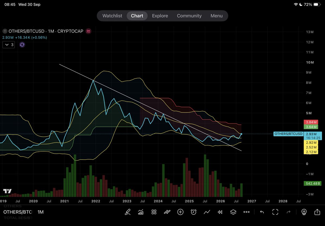This screenshot has height=226, width=325.
Task: Click the yellow 2.52 M scale label
Action: [311, 147]
